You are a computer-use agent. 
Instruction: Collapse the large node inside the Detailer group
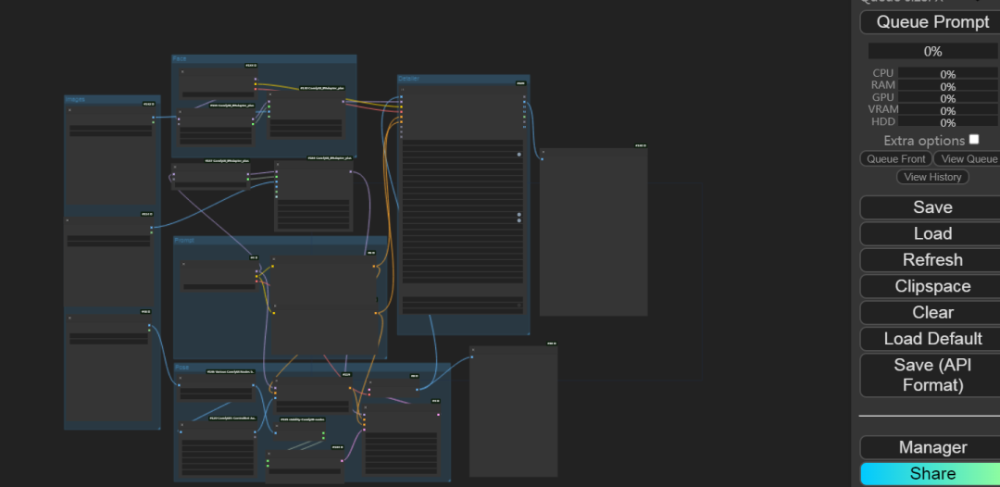click(x=402, y=89)
